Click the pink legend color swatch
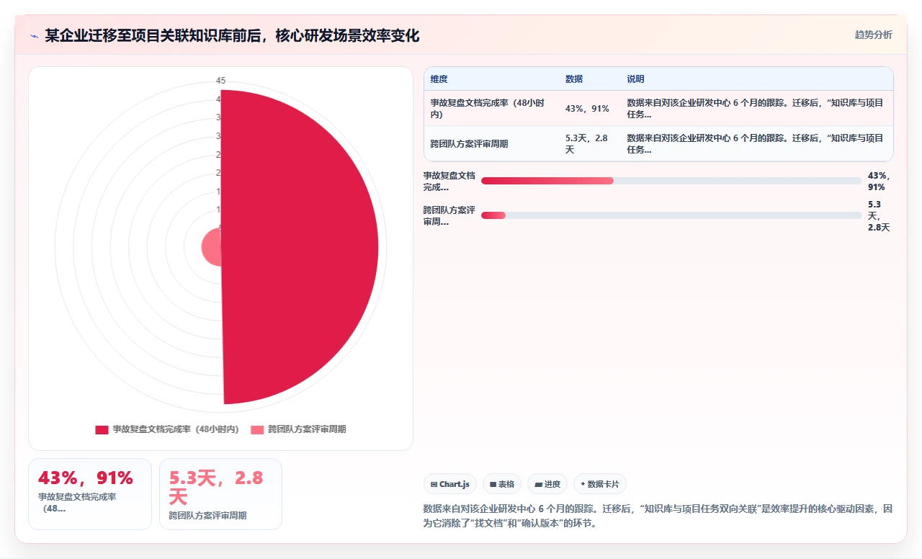Viewport: 922px width, 559px height. tap(257, 429)
